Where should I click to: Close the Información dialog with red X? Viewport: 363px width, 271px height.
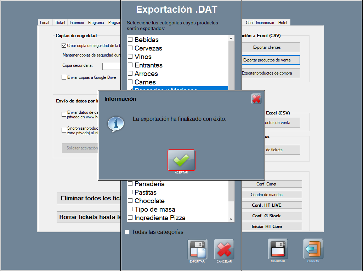(256, 99)
